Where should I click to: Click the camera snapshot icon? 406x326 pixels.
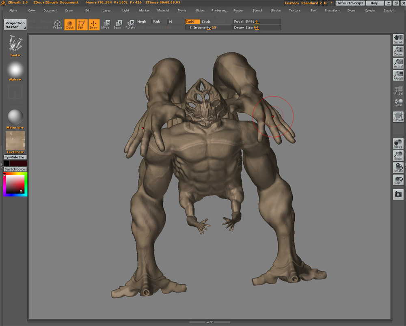tap(398, 194)
